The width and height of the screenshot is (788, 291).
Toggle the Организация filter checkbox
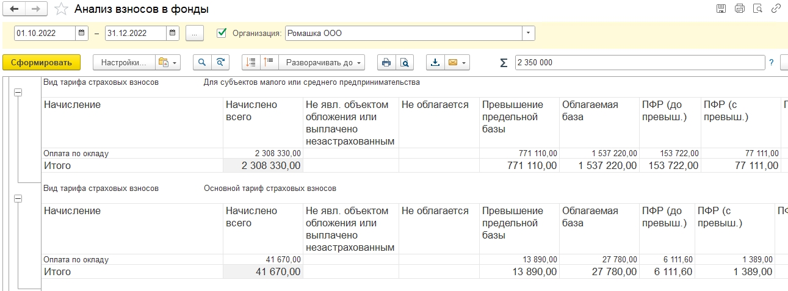point(222,33)
